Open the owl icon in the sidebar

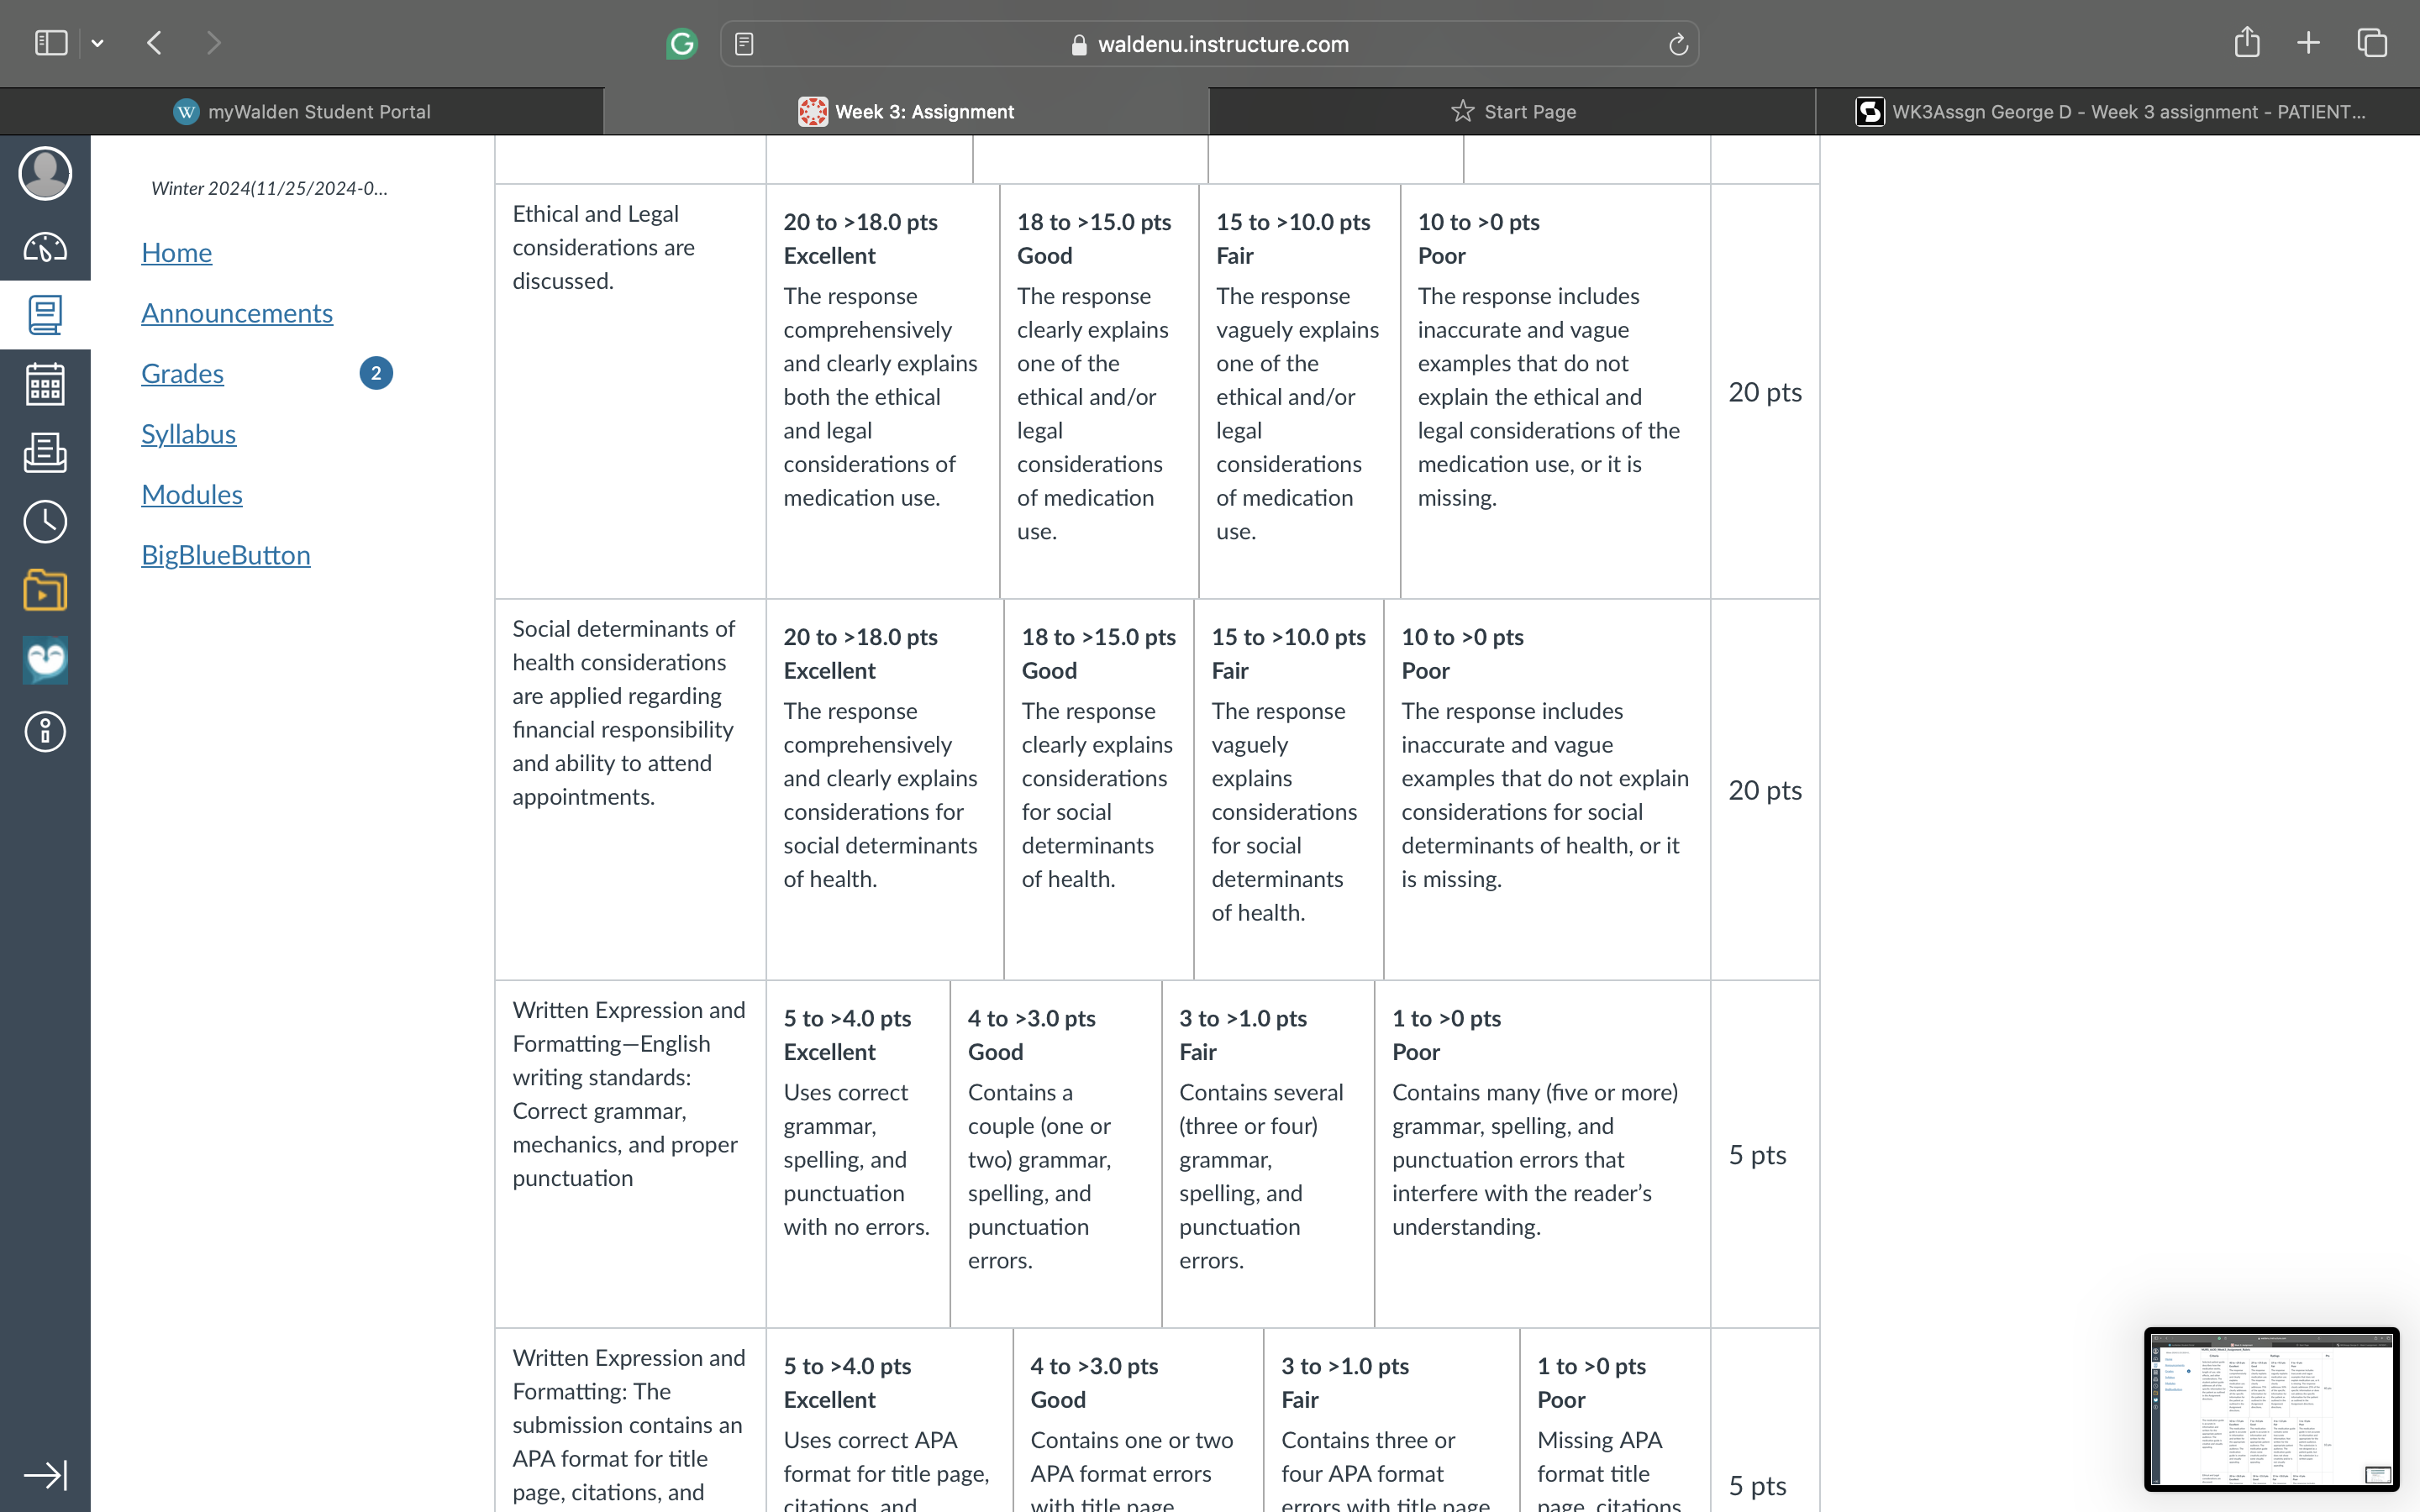[45, 660]
